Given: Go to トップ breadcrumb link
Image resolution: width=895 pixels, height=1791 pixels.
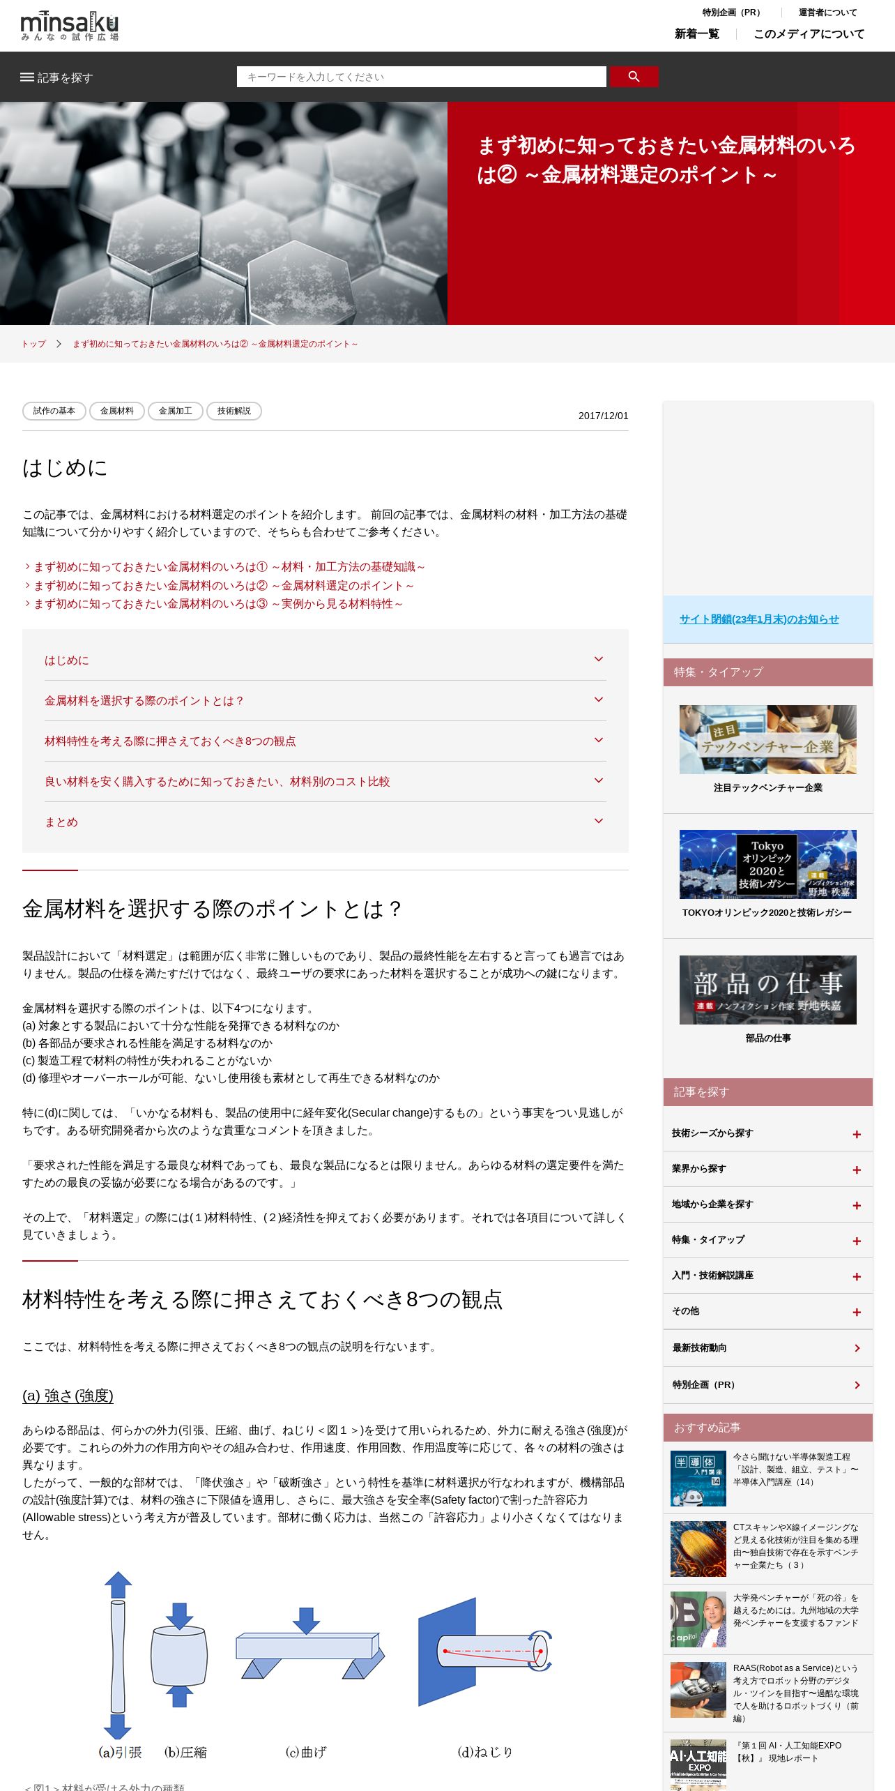Looking at the screenshot, I should click(33, 344).
